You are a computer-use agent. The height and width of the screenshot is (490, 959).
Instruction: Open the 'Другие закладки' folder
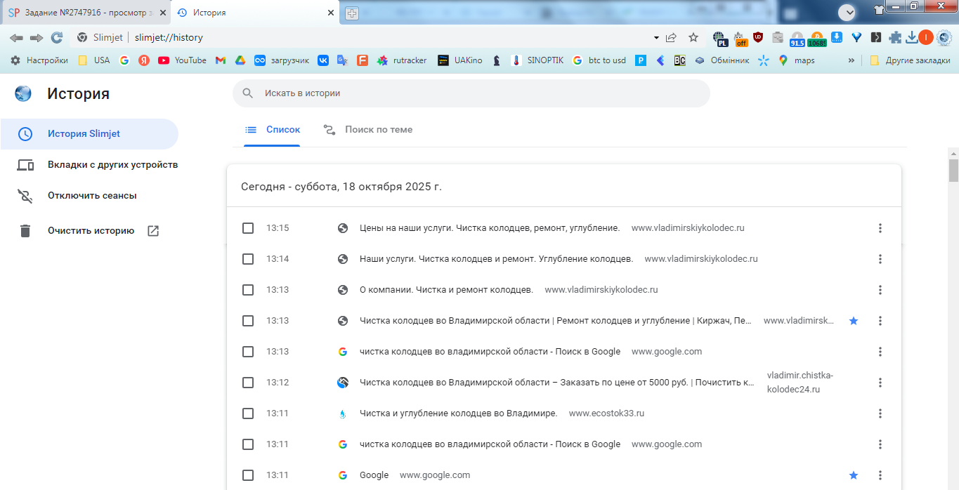(910, 60)
